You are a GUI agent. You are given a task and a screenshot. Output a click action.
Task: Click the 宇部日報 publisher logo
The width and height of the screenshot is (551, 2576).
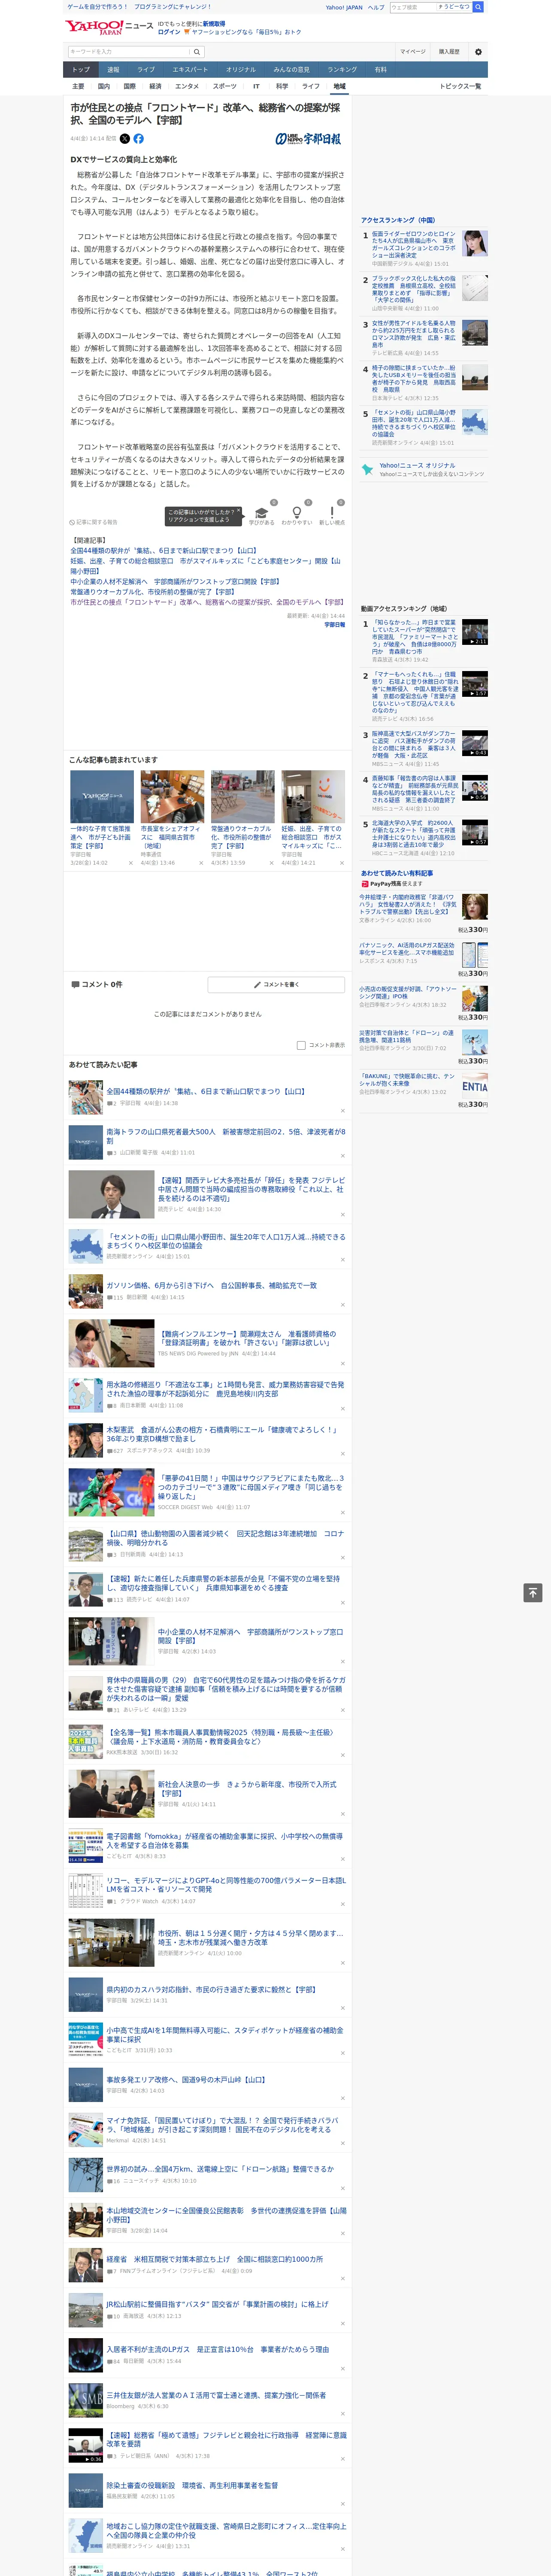coord(308,139)
